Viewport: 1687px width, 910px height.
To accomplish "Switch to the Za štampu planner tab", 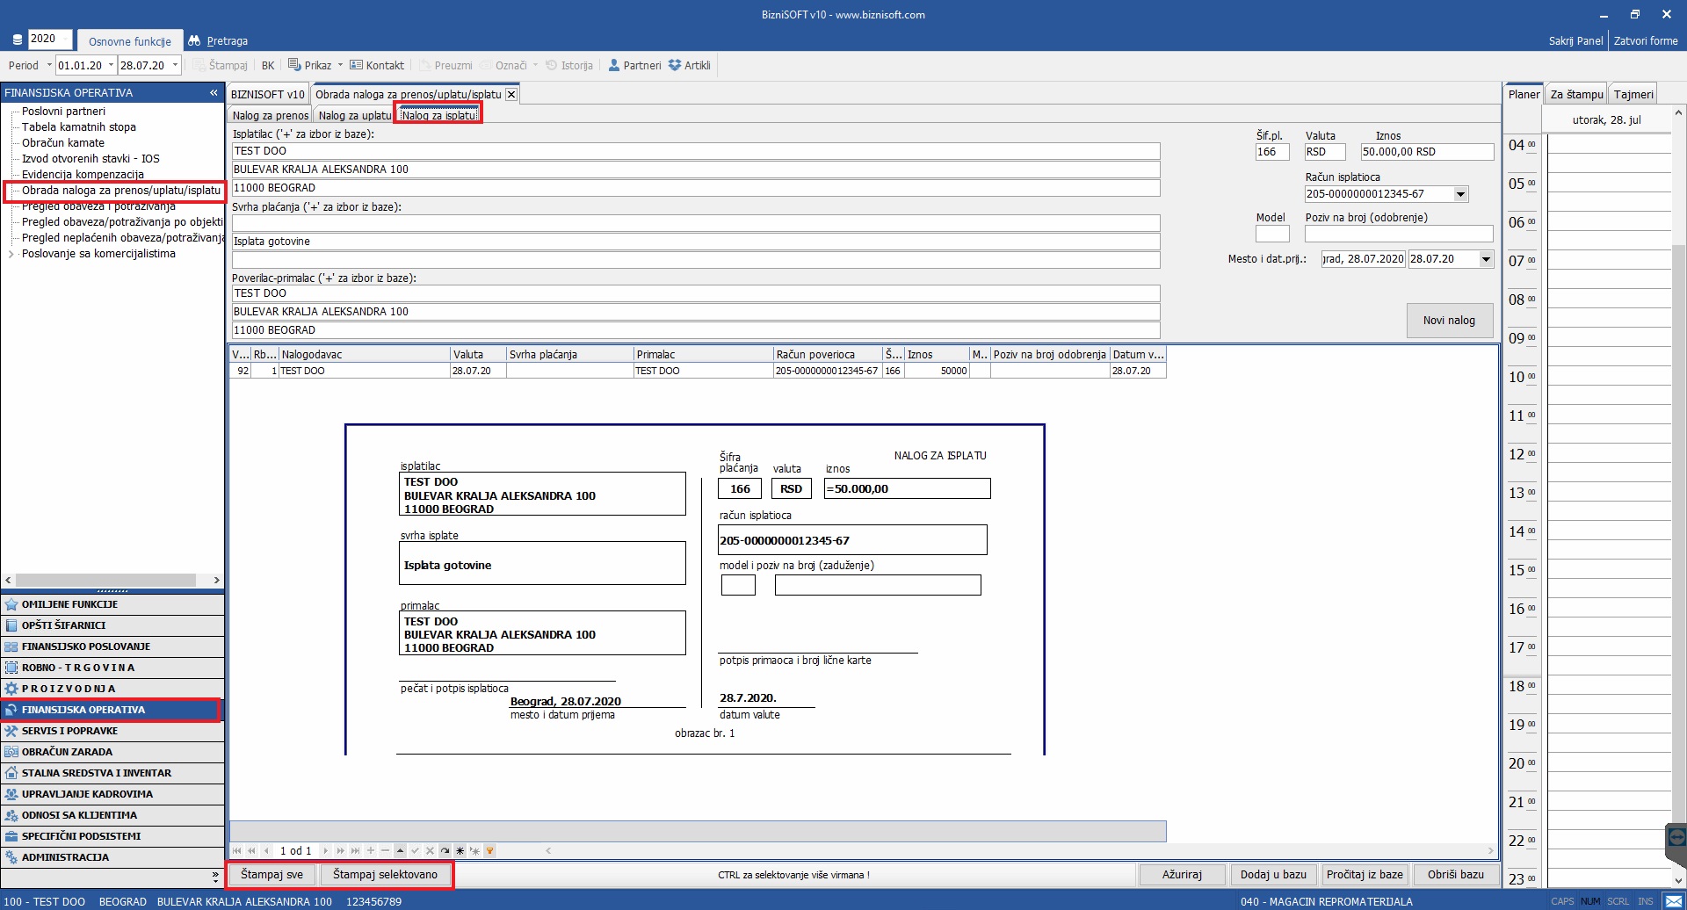I will pos(1576,94).
